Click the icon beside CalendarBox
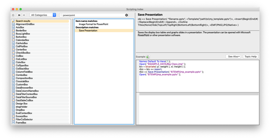This screenshot has height=139, width=270. [14, 40]
